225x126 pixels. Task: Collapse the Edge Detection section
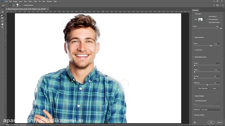(x=193, y=37)
